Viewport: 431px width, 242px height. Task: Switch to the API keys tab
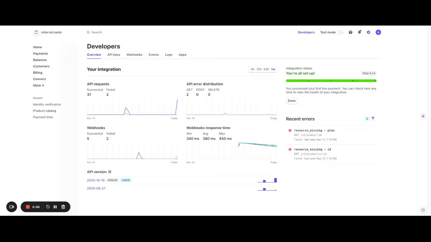click(x=114, y=54)
